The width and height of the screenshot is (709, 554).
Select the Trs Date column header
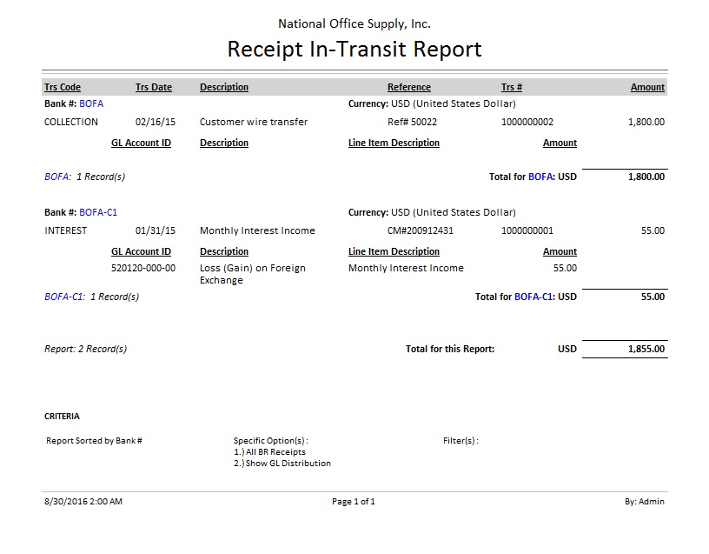154,87
